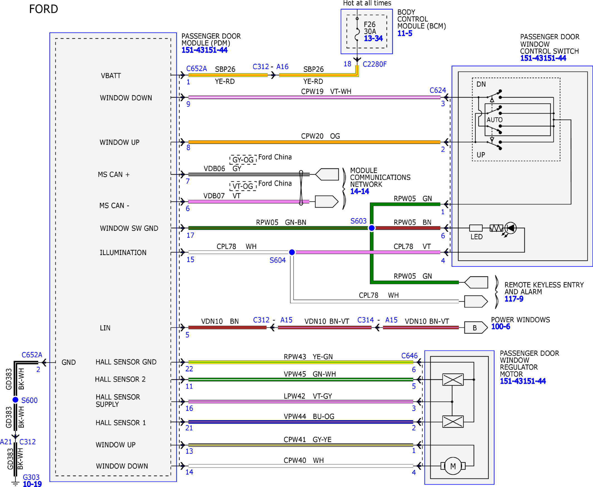
Task: Click the C646 connector label
Action: (x=409, y=356)
